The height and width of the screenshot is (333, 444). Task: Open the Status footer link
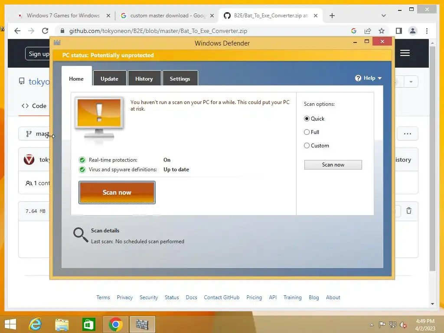[172, 297]
